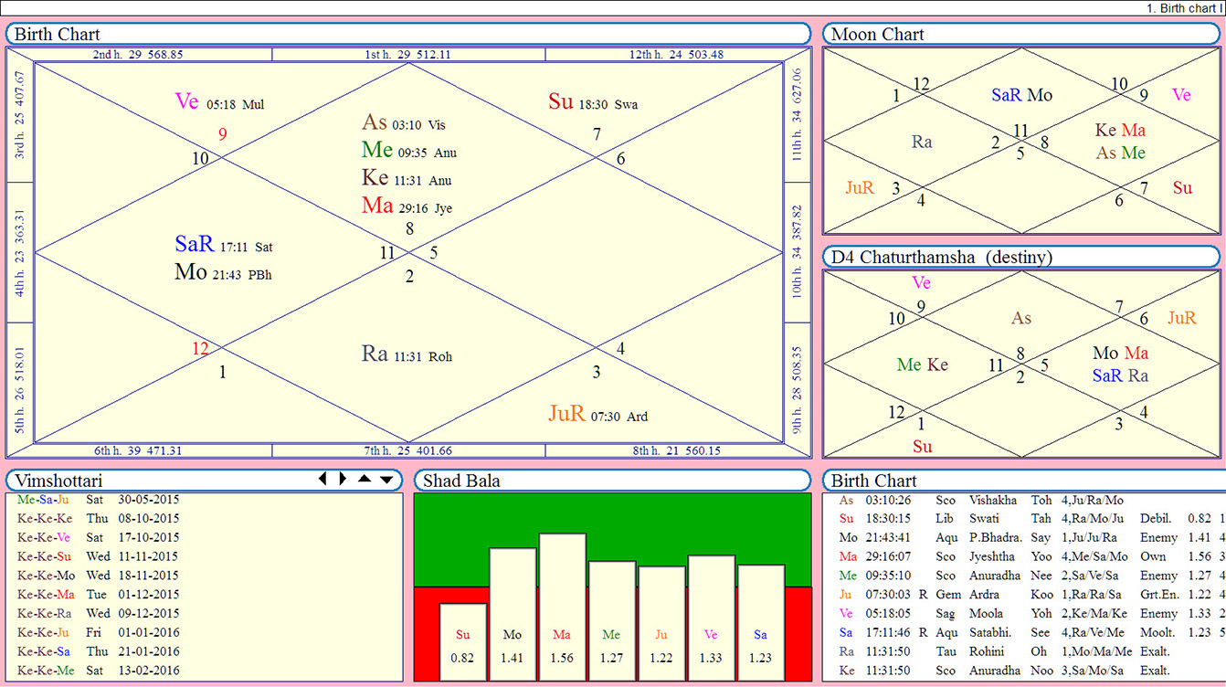Image resolution: width=1226 pixels, height=687 pixels.
Task: Select the Ju Gem Ardra table row
Action: click(x=1005, y=595)
